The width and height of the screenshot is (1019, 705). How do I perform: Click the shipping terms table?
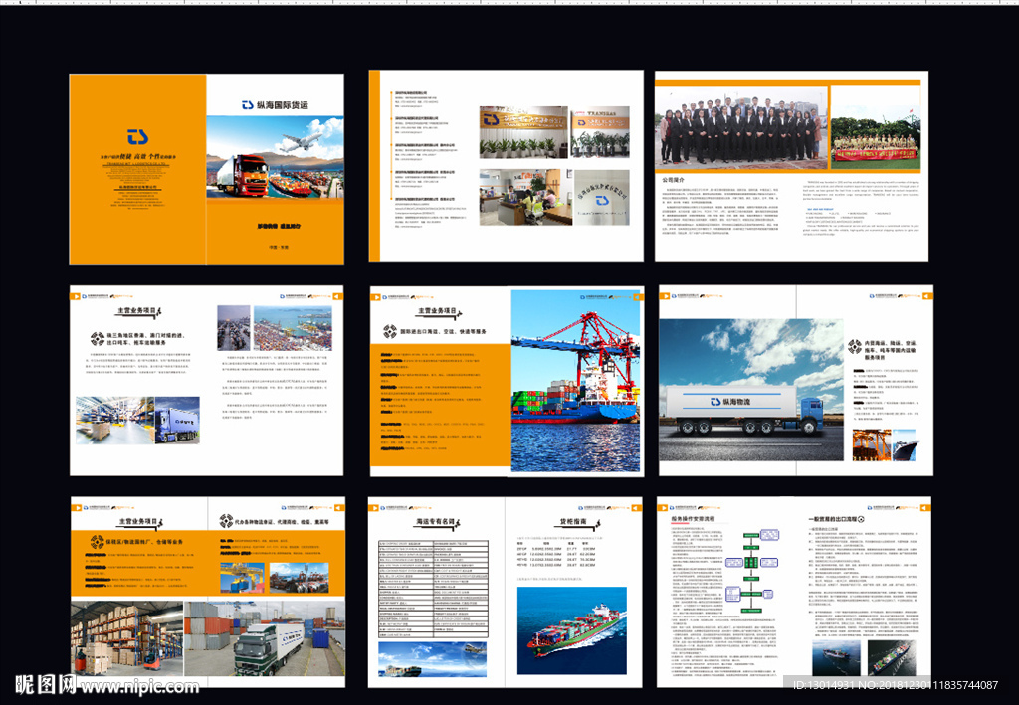click(434, 588)
